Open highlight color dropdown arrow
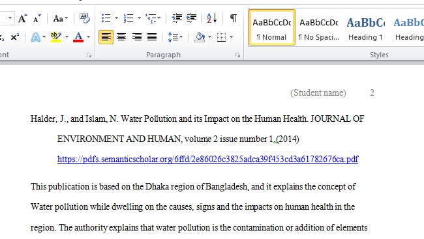 (x=67, y=37)
